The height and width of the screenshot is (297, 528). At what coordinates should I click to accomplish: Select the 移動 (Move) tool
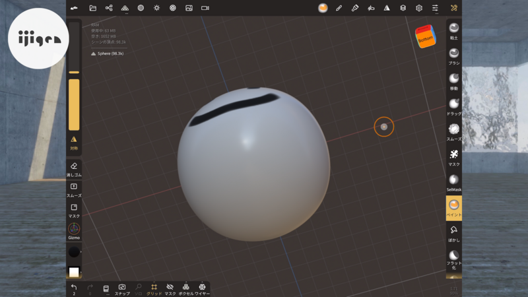[x=454, y=82]
